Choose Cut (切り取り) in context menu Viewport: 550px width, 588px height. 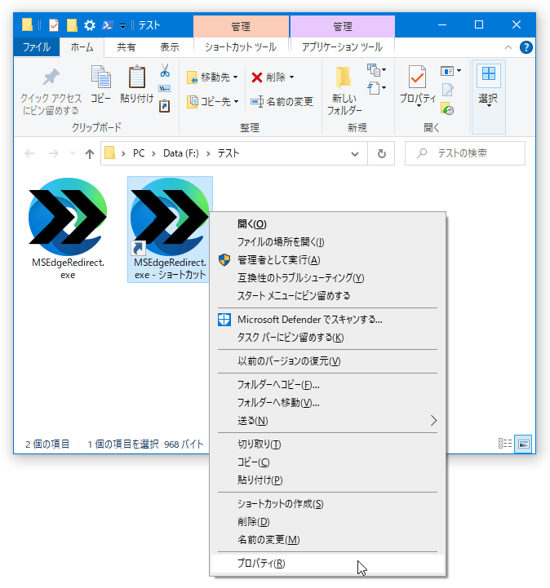point(327,444)
